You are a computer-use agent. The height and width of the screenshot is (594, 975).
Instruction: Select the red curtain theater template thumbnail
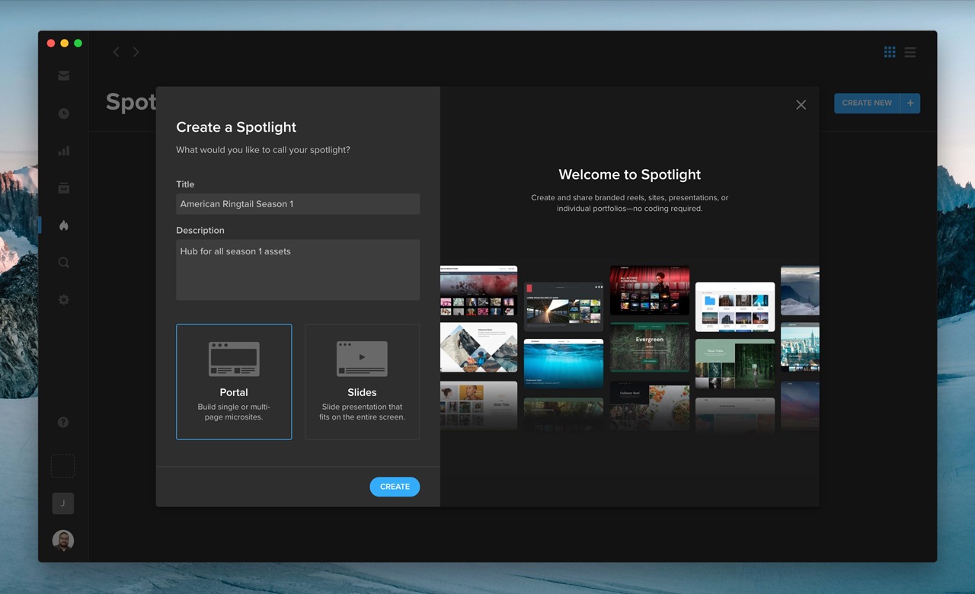click(x=650, y=290)
